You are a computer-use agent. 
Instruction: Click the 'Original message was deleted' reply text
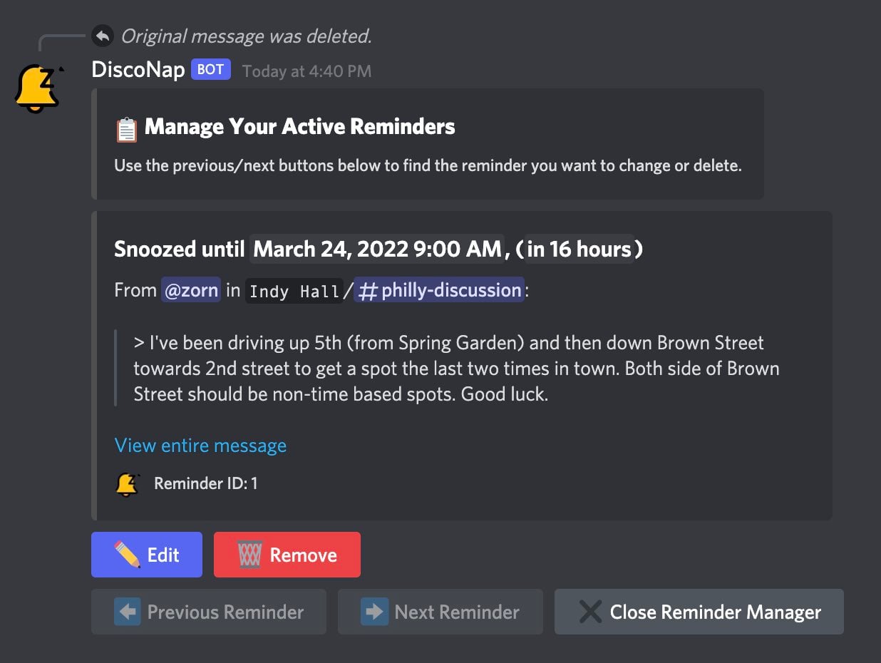(246, 36)
